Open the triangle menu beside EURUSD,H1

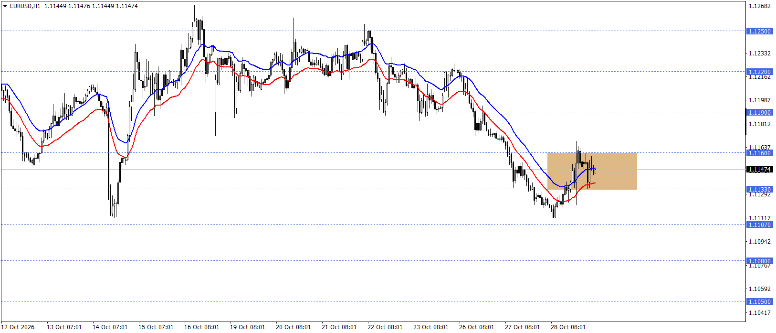(5, 6)
